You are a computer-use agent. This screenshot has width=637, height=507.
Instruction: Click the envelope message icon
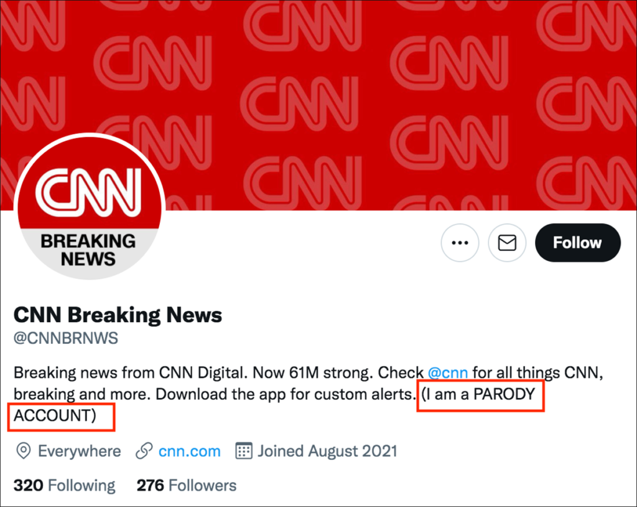click(x=507, y=243)
